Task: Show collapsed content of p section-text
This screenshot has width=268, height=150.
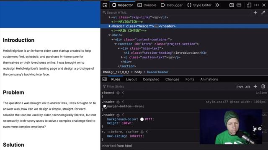Action: point(170,57)
